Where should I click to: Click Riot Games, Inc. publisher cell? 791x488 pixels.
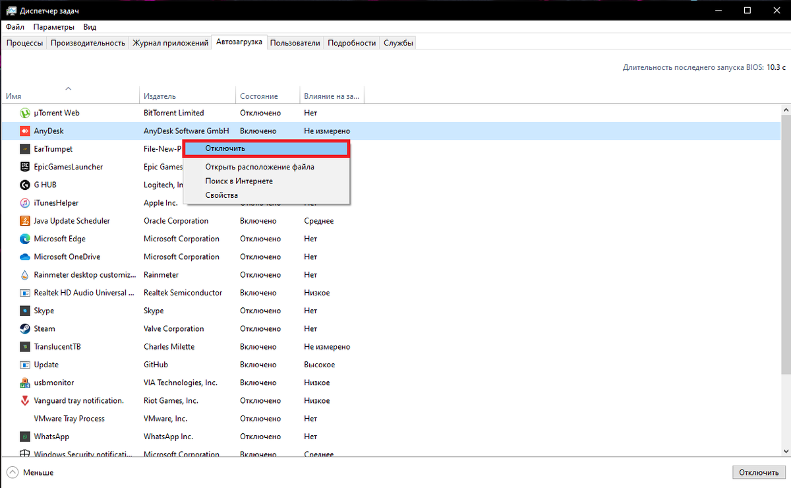click(171, 400)
